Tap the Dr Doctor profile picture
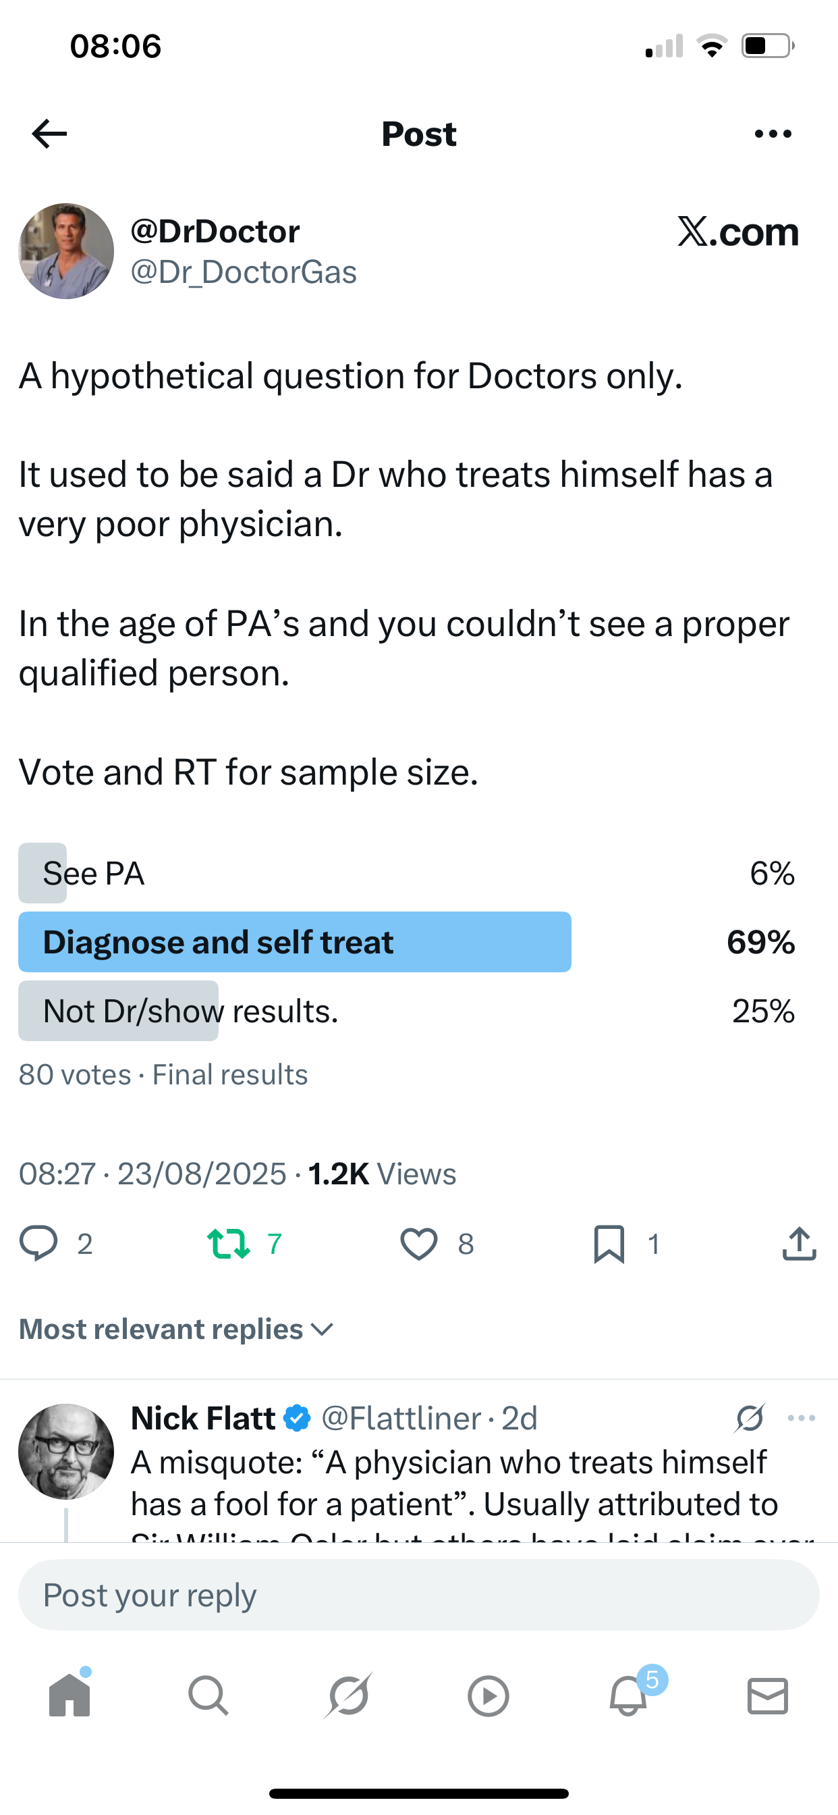838x1815 pixels. (x=66, y=252)
